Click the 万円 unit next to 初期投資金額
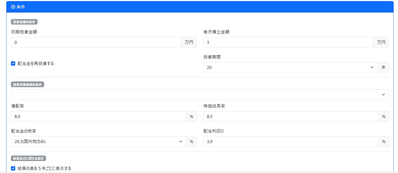The width and height of the screenshot is (398, 173). 189,42
